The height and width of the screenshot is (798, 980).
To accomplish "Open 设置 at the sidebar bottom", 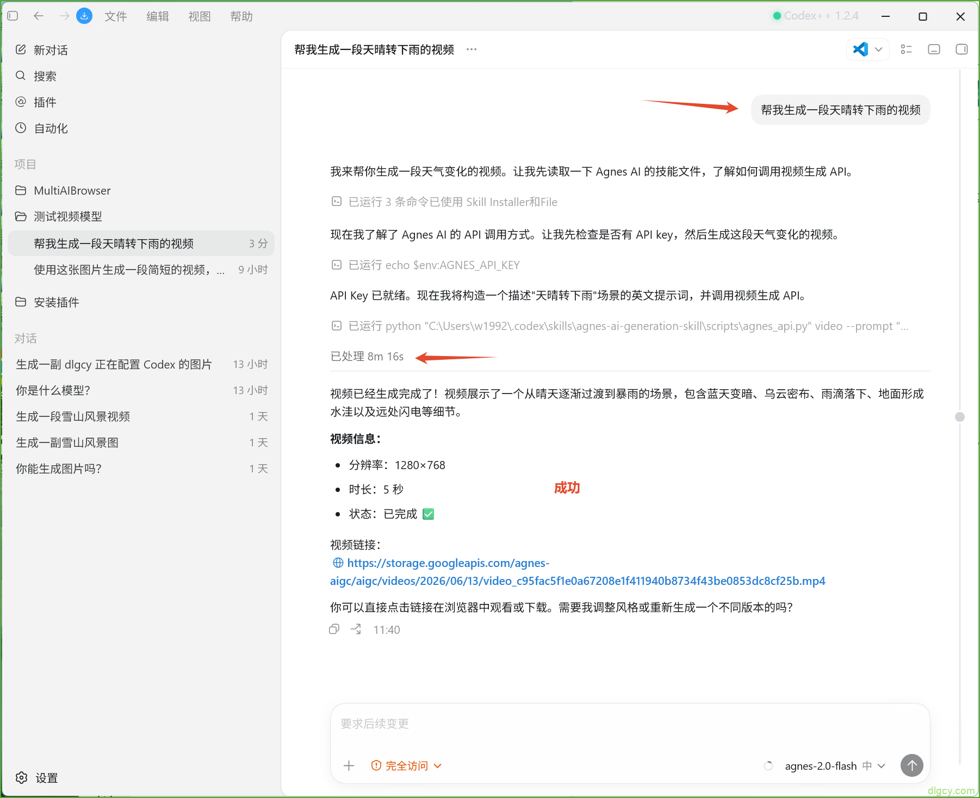I will (37, 778).
